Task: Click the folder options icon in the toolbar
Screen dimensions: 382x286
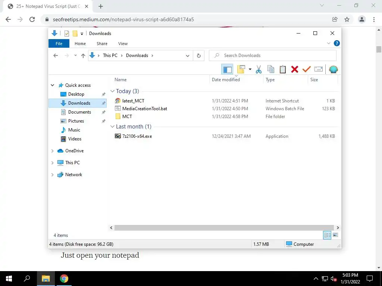Action: [241, 70]
